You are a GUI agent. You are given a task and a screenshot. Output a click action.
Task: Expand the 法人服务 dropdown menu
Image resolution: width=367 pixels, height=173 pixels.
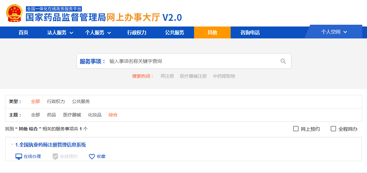pyautogui.click(x=60, y=33)
